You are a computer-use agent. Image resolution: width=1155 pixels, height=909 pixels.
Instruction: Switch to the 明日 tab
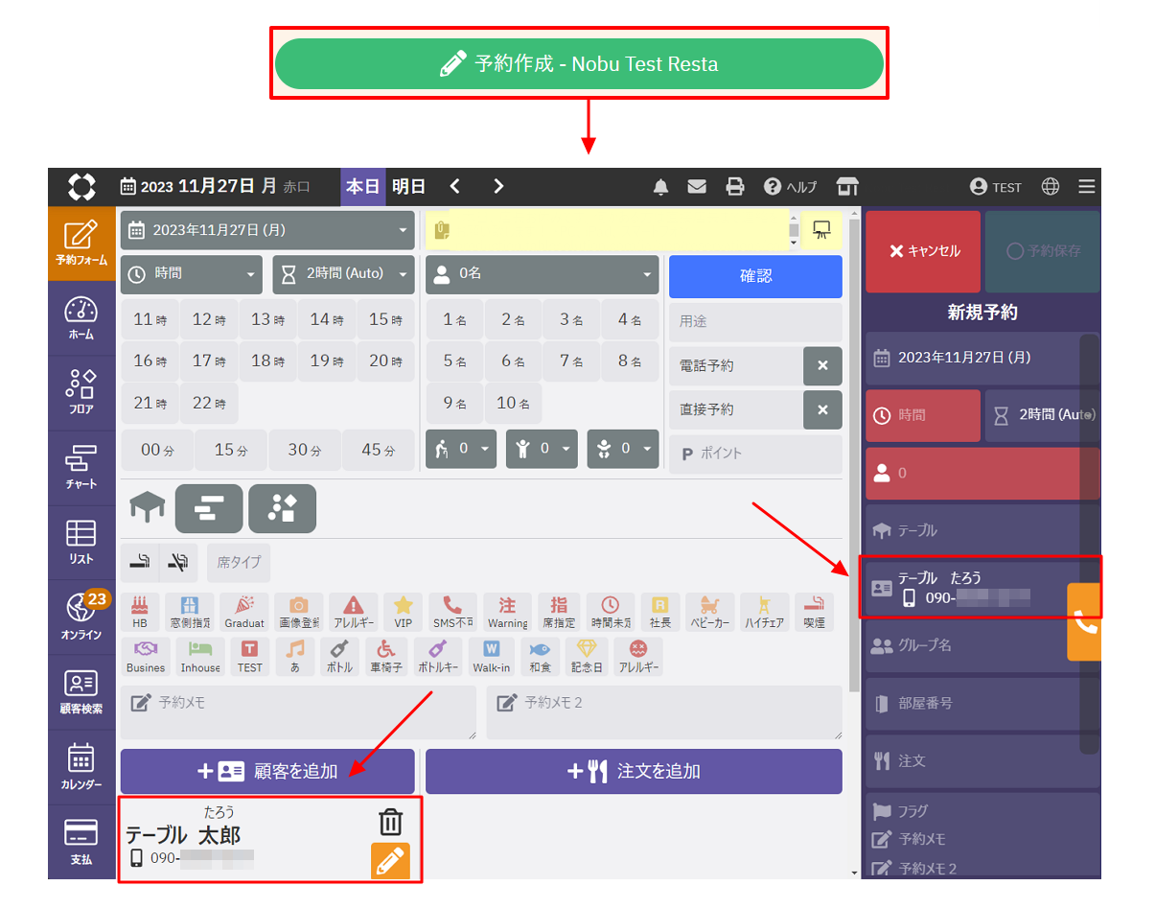[408, 187]
